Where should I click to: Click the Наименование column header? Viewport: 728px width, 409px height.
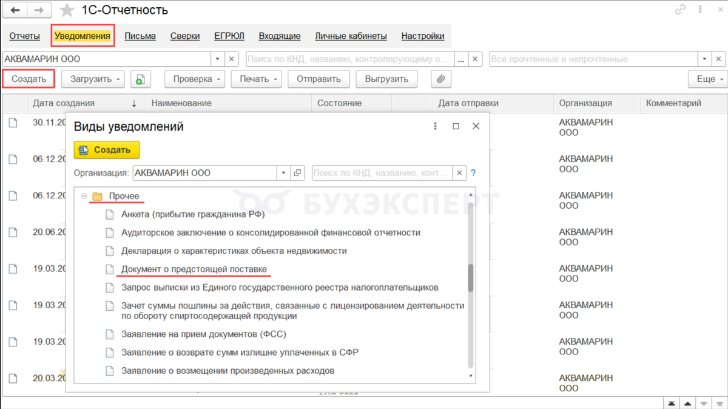pos(229,103)
